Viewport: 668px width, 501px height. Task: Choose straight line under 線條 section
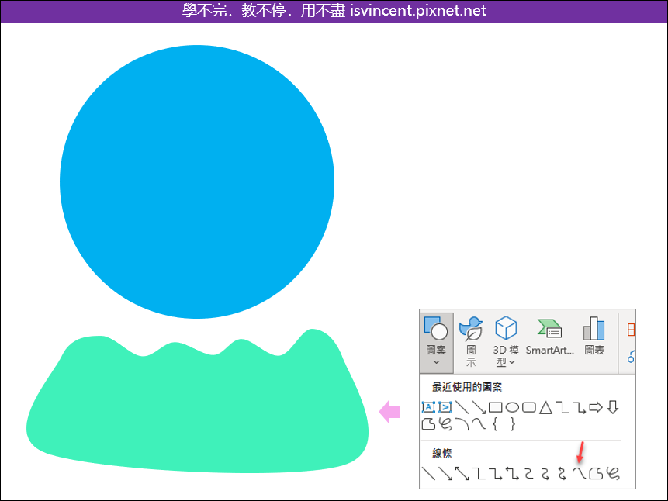pos(428,473)
